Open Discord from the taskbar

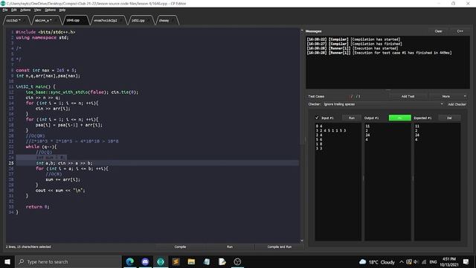pyautogui.click(x=145, y=261)
